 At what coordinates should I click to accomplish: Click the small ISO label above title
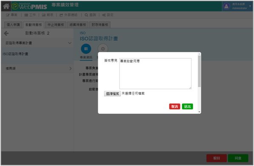[83, 33]
